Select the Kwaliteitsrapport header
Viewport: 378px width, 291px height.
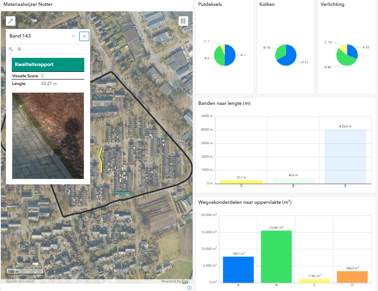pyautogui.click(x=48, y=65)
